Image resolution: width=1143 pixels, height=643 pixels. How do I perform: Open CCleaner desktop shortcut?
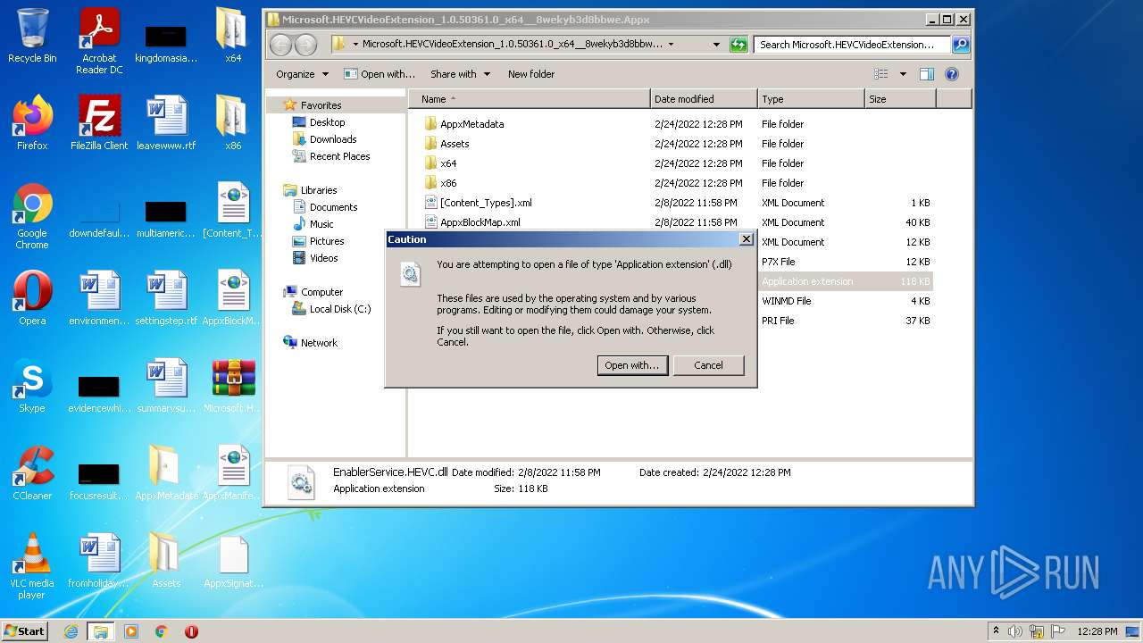click(x=32, y=473)
